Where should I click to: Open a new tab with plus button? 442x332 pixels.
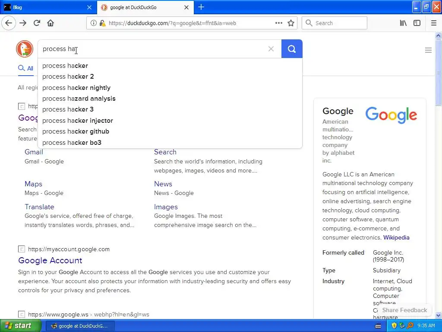point(201,7)
